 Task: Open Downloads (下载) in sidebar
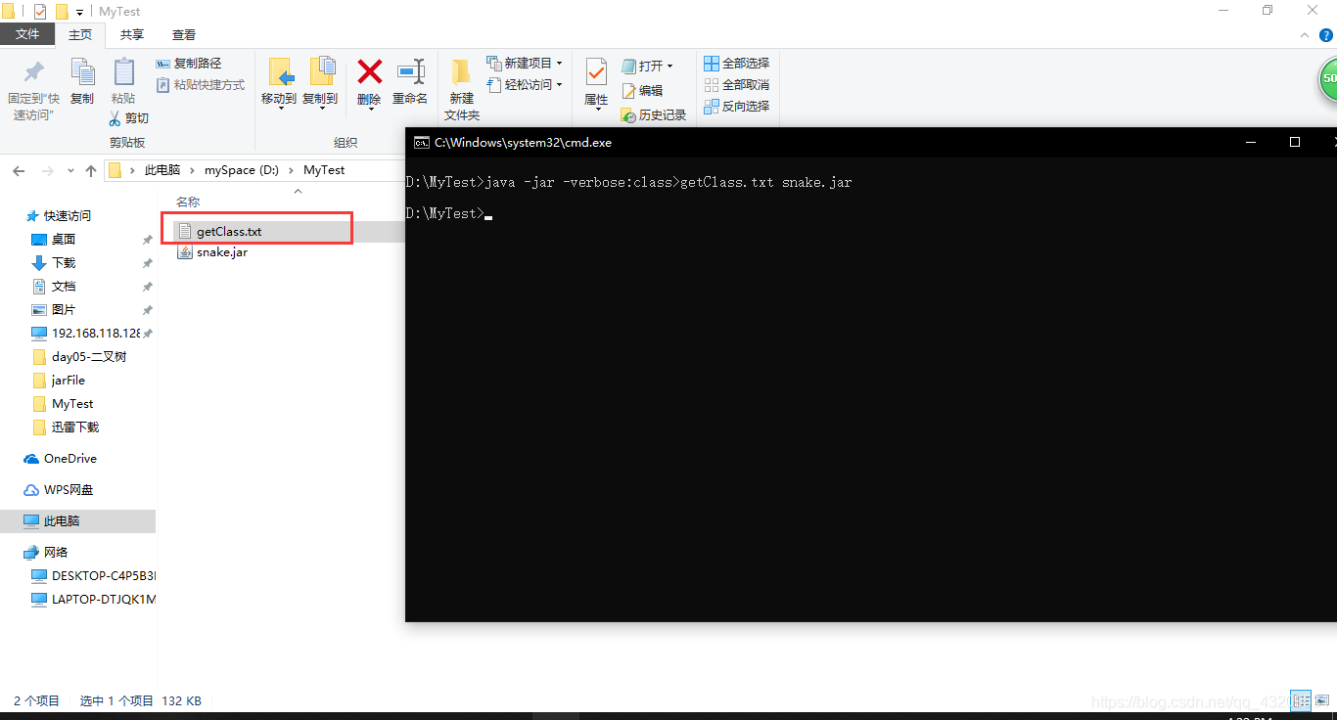click(x=64, y=263)
